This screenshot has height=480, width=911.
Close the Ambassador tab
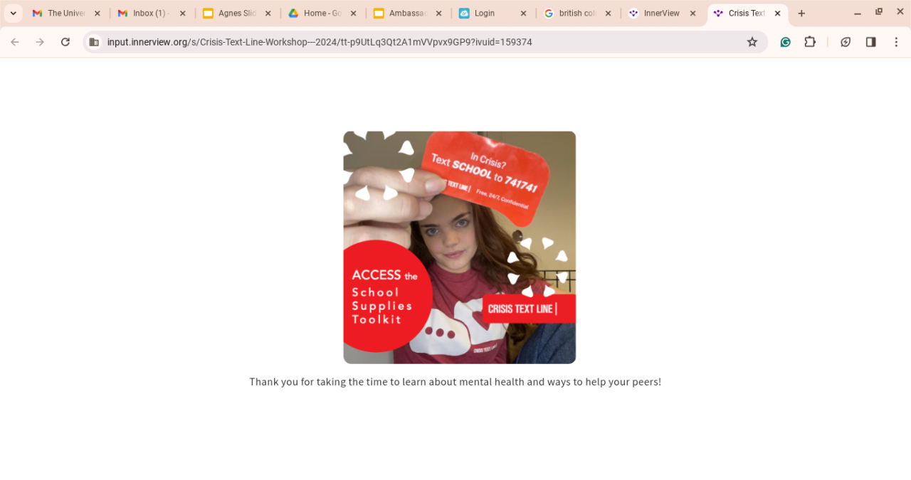(x=438, y=14)
